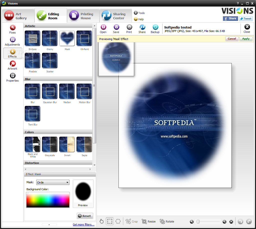The height and width of the screenshot is (229, 256).
Task: Apply the Motion Blur effect thumbnail
Action: point(84,91)
